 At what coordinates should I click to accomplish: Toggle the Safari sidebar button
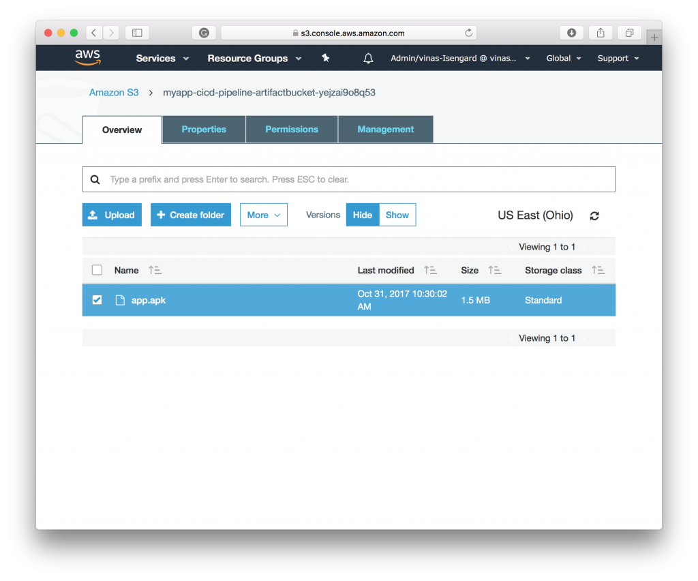point(137,33)
